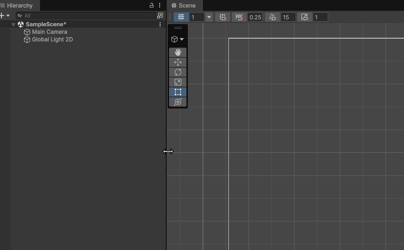This screenshot has height=250, width=404.
Task: Open scene search picker icon in Hierarchy
Action: 160,16
